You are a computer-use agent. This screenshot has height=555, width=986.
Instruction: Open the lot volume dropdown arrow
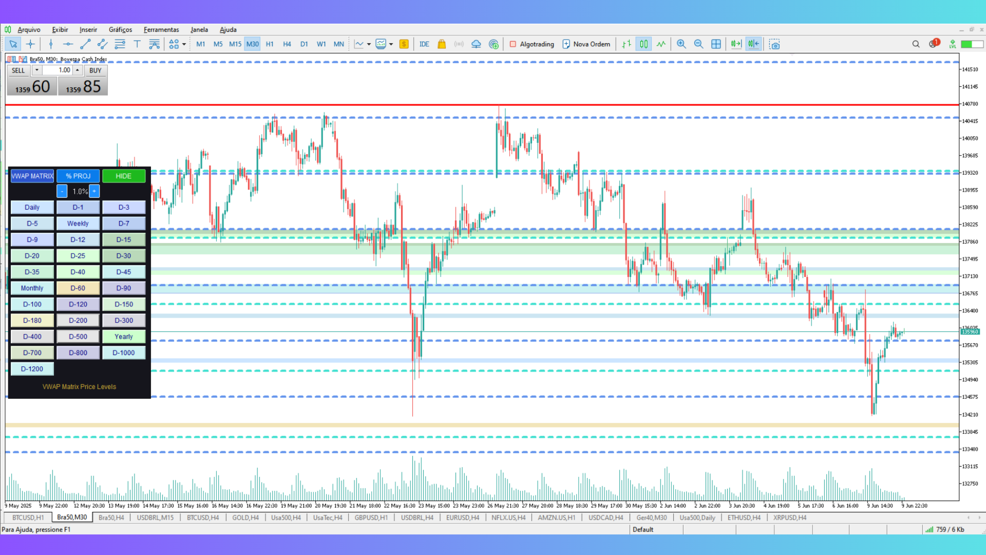pyautogui.click(x=37, y=70)
